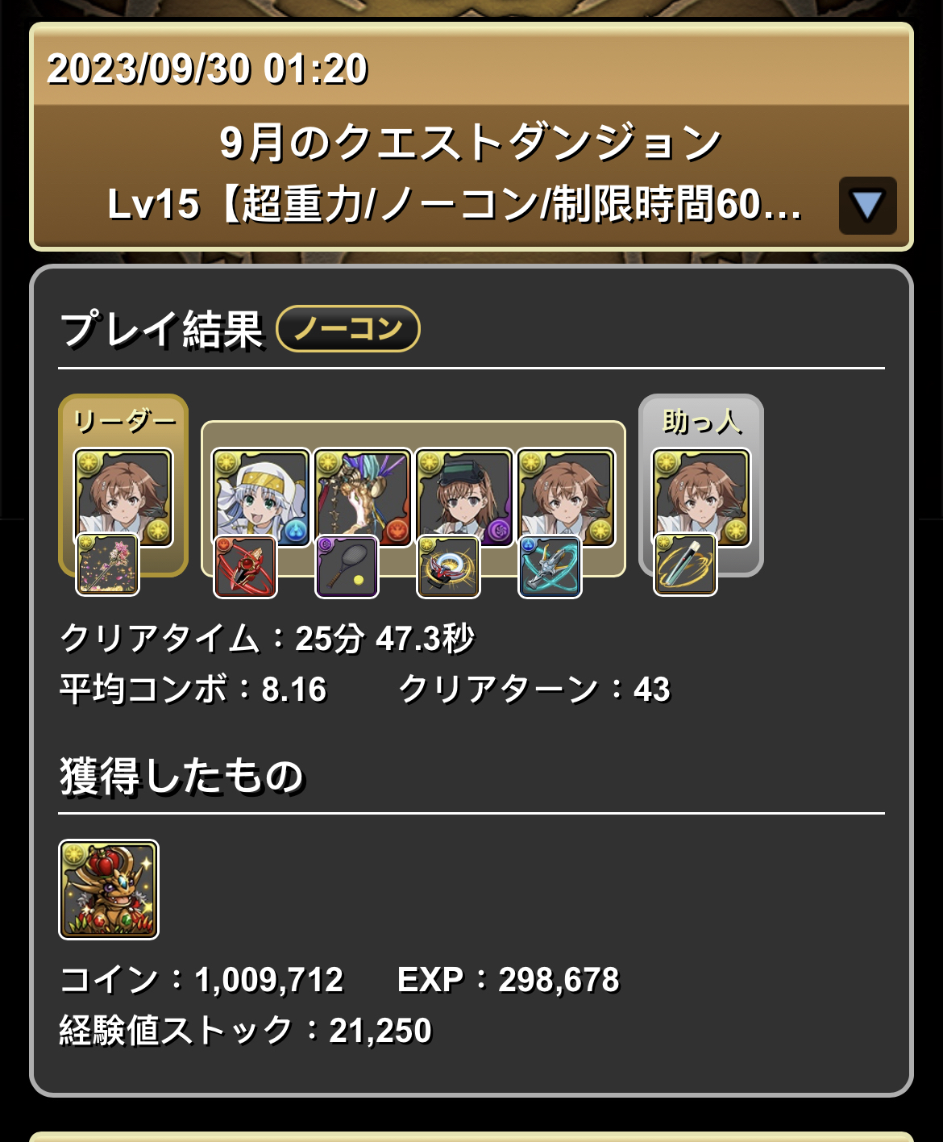943x1142 pixels.
Task: Tap the ノーコン badge
Action: click(348, 329)
